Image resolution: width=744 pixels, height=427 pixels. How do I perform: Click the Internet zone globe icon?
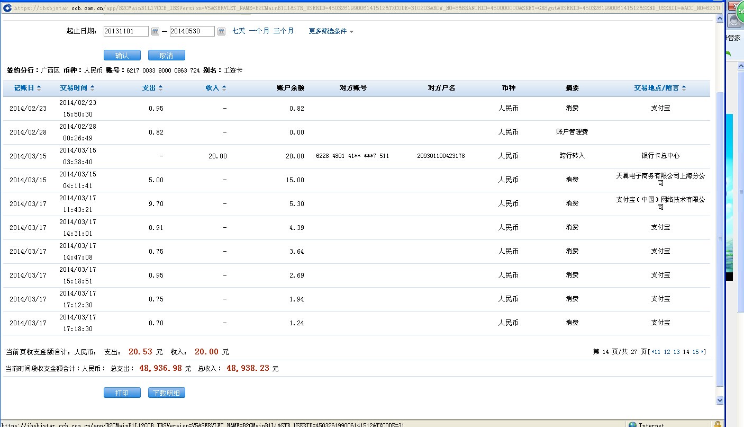[x=632, y=425]
